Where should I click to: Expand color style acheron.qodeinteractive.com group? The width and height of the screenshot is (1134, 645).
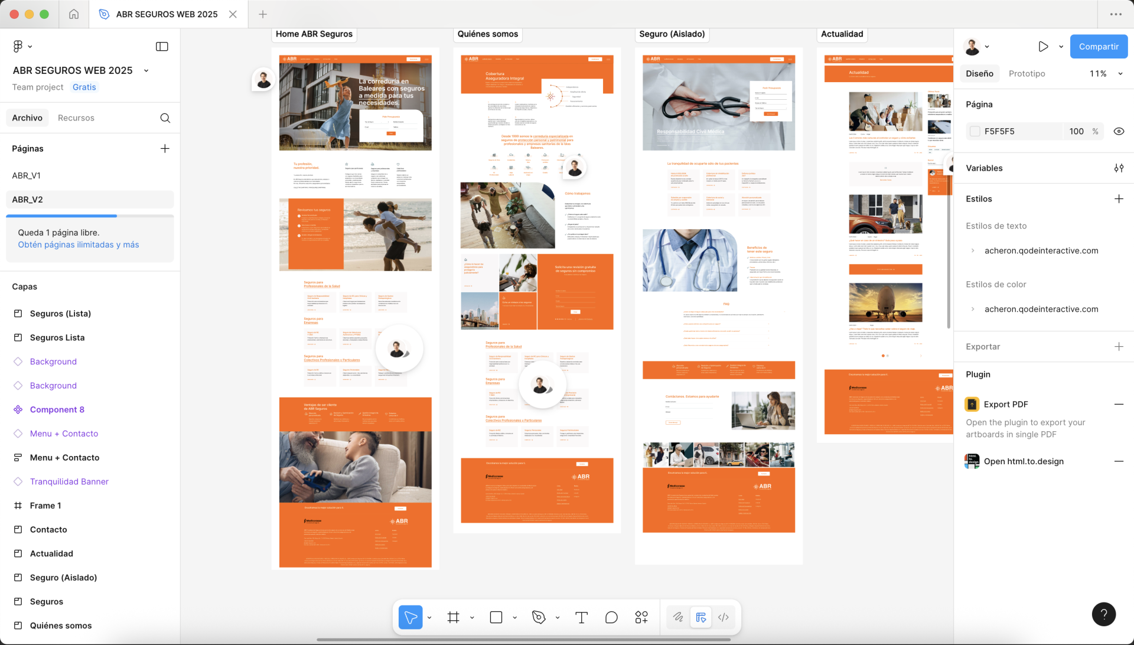(973, 309)
